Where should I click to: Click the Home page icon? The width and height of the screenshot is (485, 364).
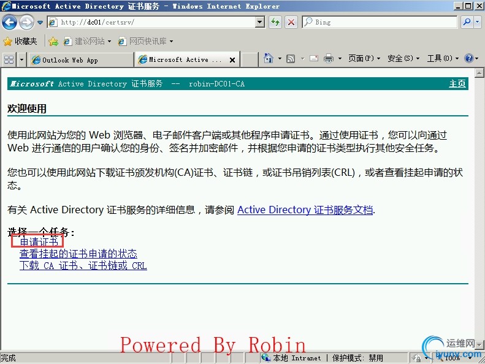coord(269,58)
